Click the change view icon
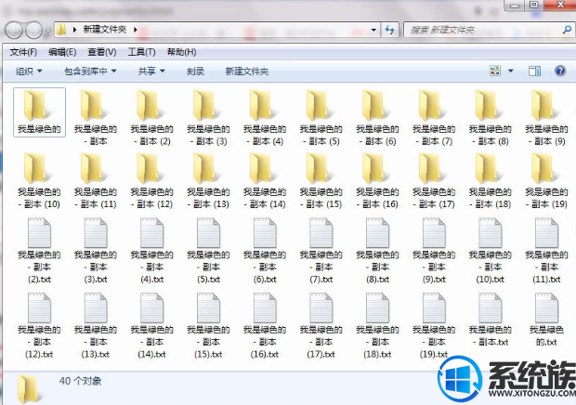The height and width of the screenshot is (405, 576). coord(495,71)
